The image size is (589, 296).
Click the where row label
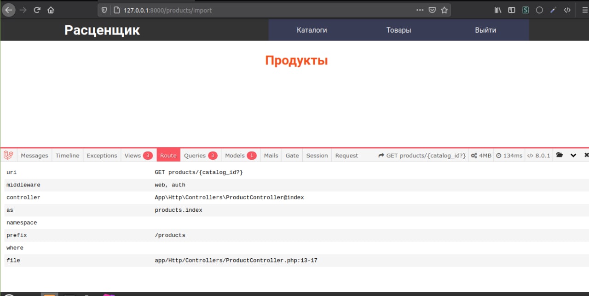coord(15,248)
